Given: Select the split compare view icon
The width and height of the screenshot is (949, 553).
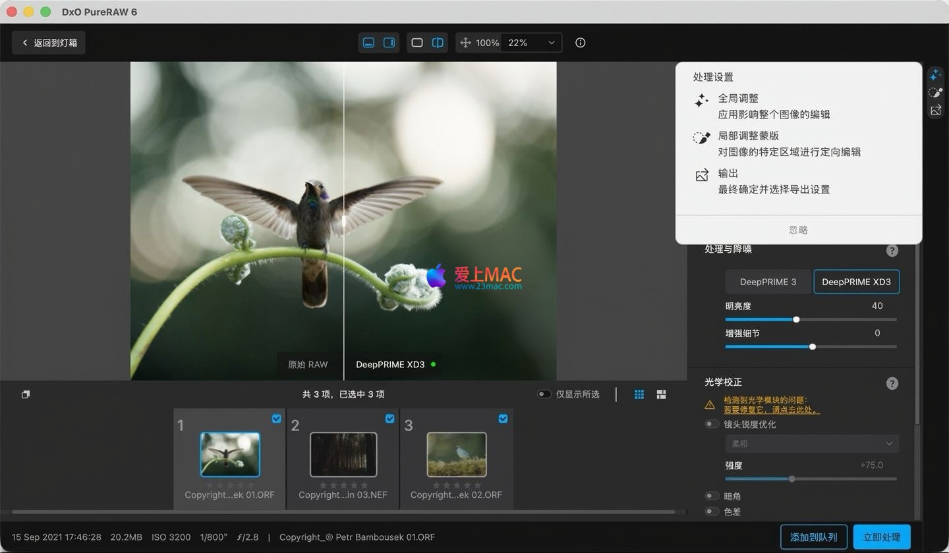Looking at the screenshot, I should click(438, 43).
